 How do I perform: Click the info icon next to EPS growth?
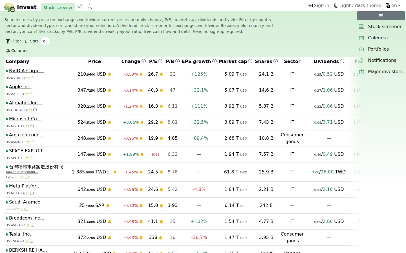[x=214, y=61]
